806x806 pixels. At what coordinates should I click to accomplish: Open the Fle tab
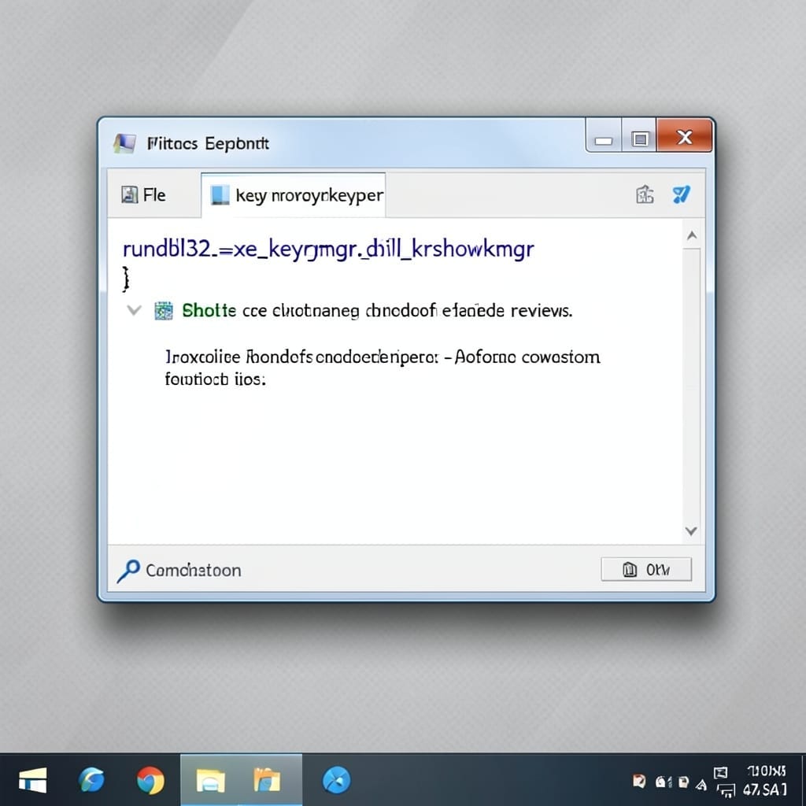point(143,195)
